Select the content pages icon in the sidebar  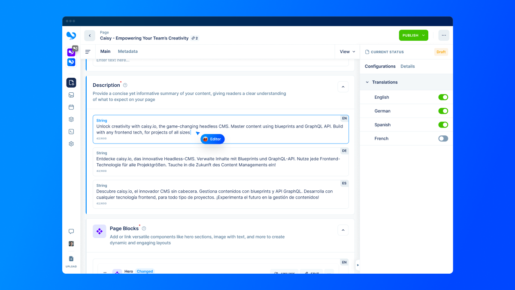[71, 82]
